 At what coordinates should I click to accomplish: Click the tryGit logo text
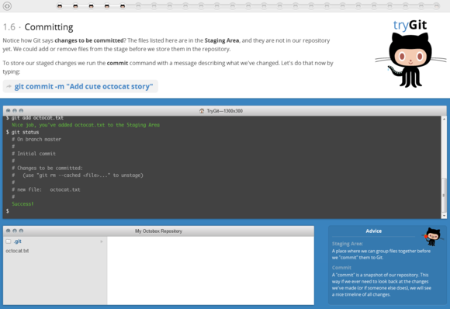(x=410, y=25)
